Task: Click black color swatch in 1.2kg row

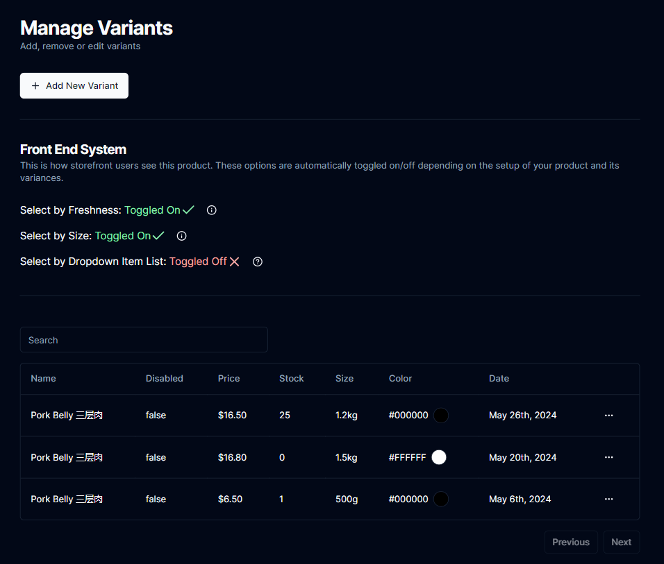Action: pyautogui.click(x=441, y=416)
